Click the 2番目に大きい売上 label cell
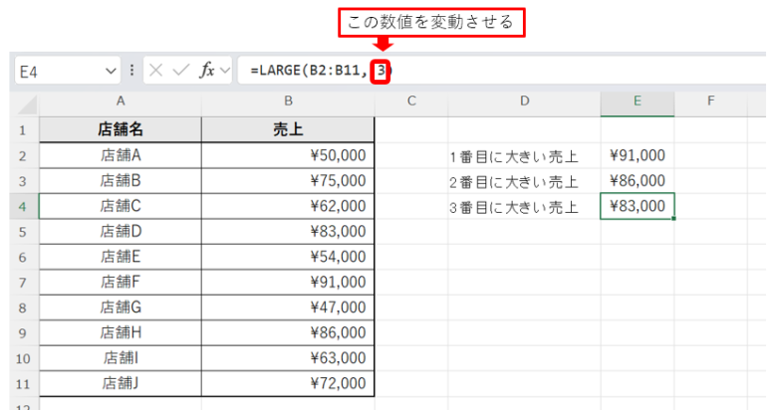Viewport: 767px width, 410px height. coord(524,182)
